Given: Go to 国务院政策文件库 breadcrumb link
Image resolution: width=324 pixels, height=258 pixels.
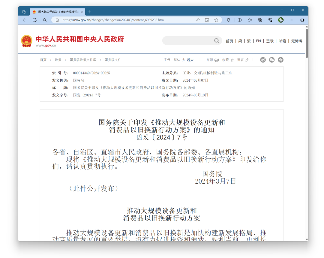Looking at the screenshot, I should 83,60.
